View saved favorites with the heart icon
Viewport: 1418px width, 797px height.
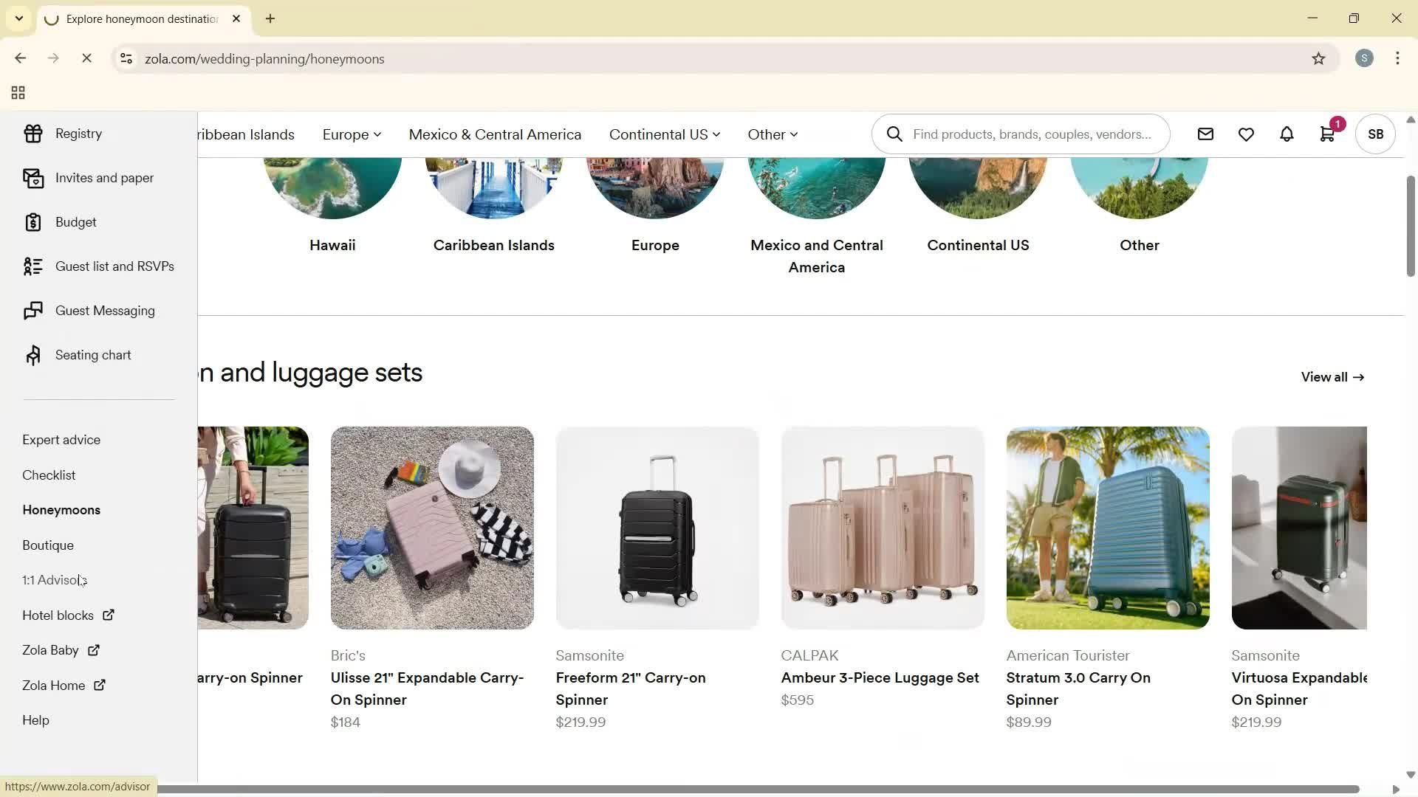click(1247, 134)
